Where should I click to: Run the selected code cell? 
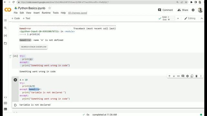pos(15,80)
